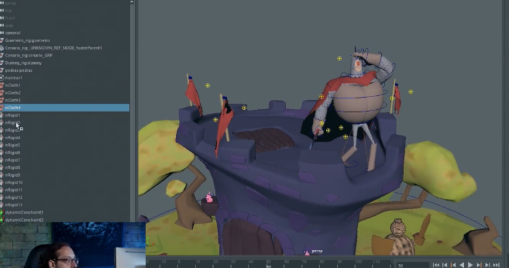509x268 pixels.
Task: Select nCloth2 in the outliner list
Action: [13, 92]
